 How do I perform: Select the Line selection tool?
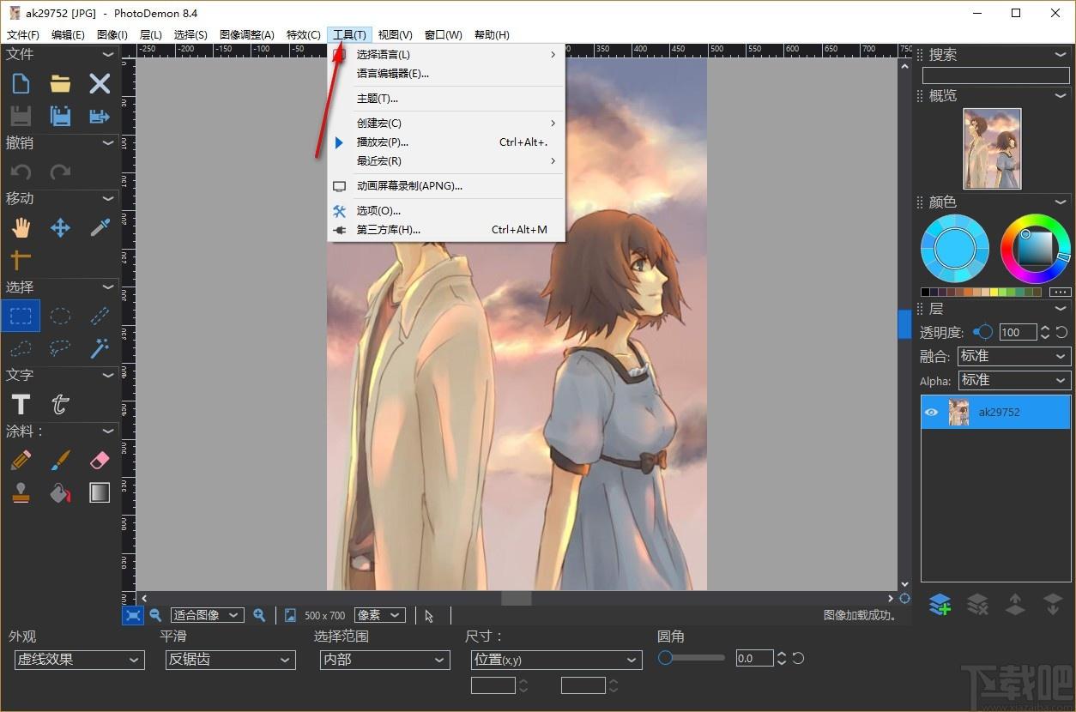(100, 316)
